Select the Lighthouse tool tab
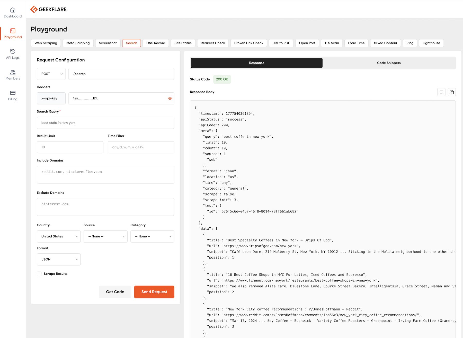 point(431,43)
